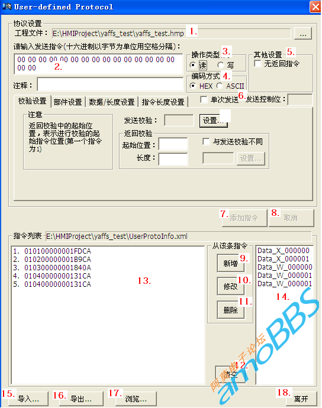Viewport: 322px width, 408px height.
Task: Click the 删除 delete button
Action: point(231,310)
